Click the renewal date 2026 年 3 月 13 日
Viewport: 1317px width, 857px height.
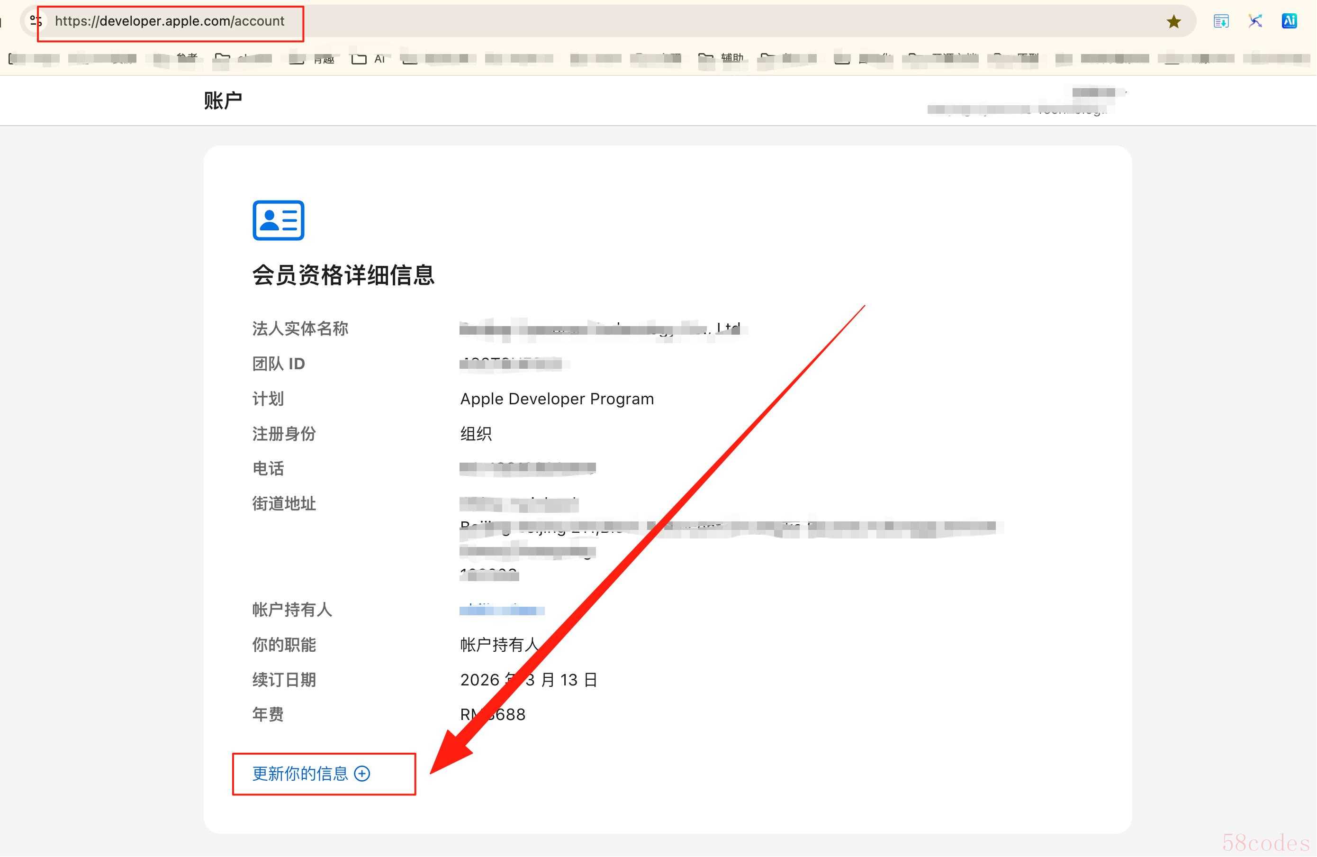tap(529, 679)
